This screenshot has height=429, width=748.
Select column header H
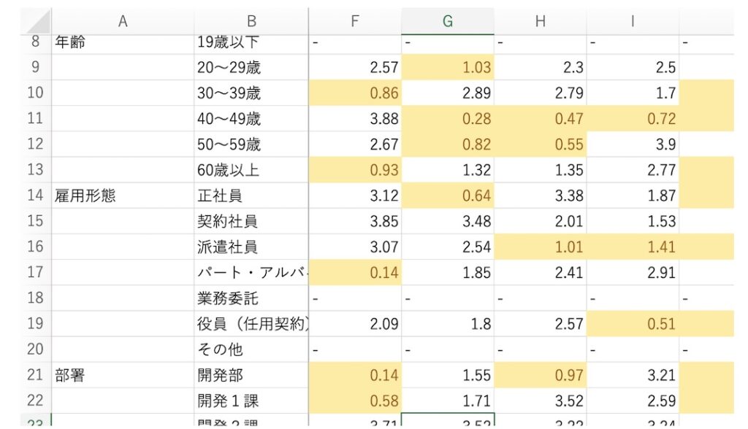pyautogui.click(x=541, y=20)
